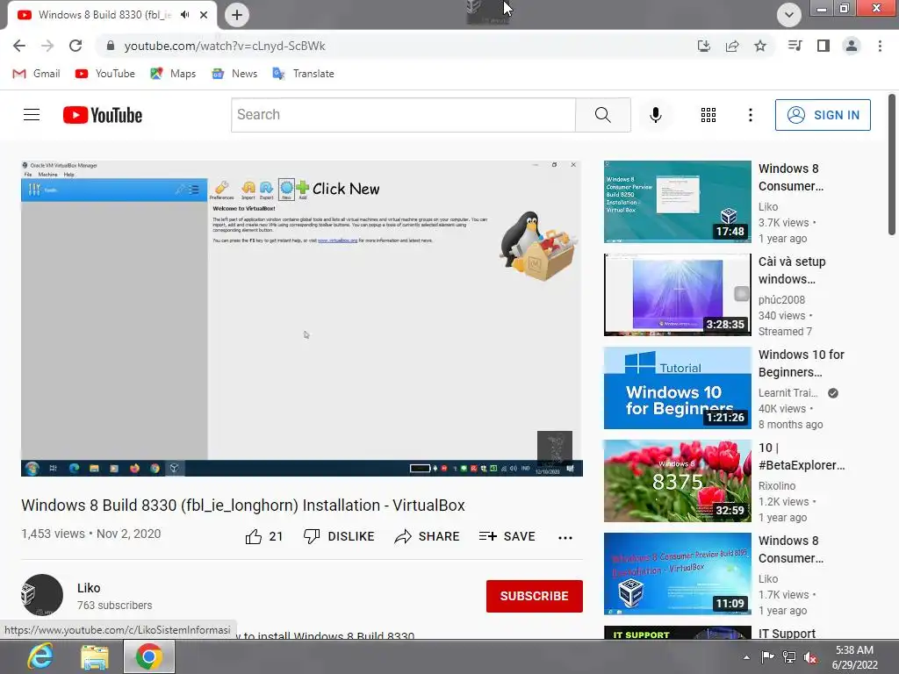The image size is (899, 674).
Task: Mute the tab using the speaker icon
Action: tap(184, 15)
